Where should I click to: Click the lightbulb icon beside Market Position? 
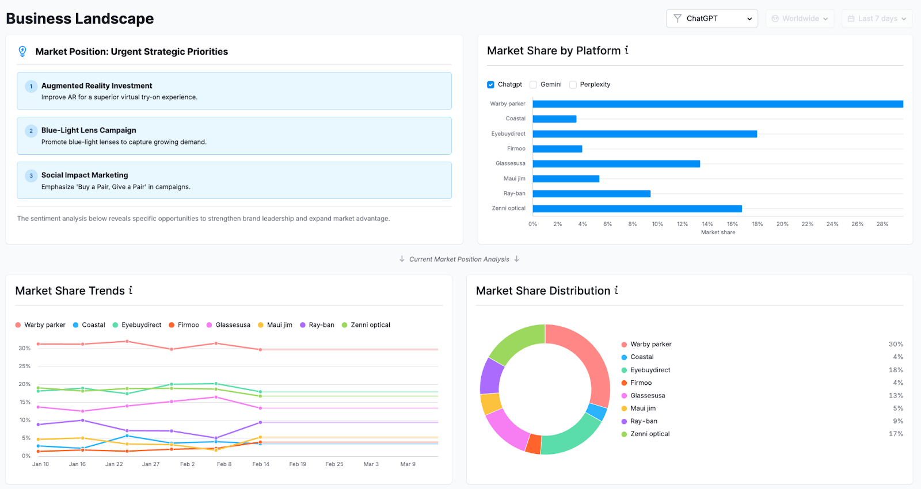click(x=22, y=51)
